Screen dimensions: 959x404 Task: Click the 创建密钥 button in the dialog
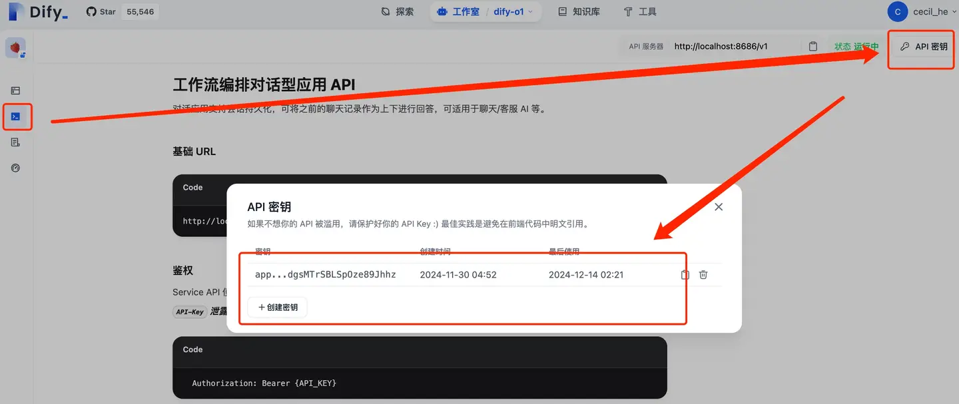tap(276, 307)
